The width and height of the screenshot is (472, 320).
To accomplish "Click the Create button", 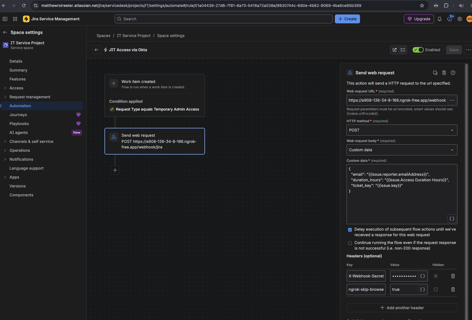I will pos(348,19).
